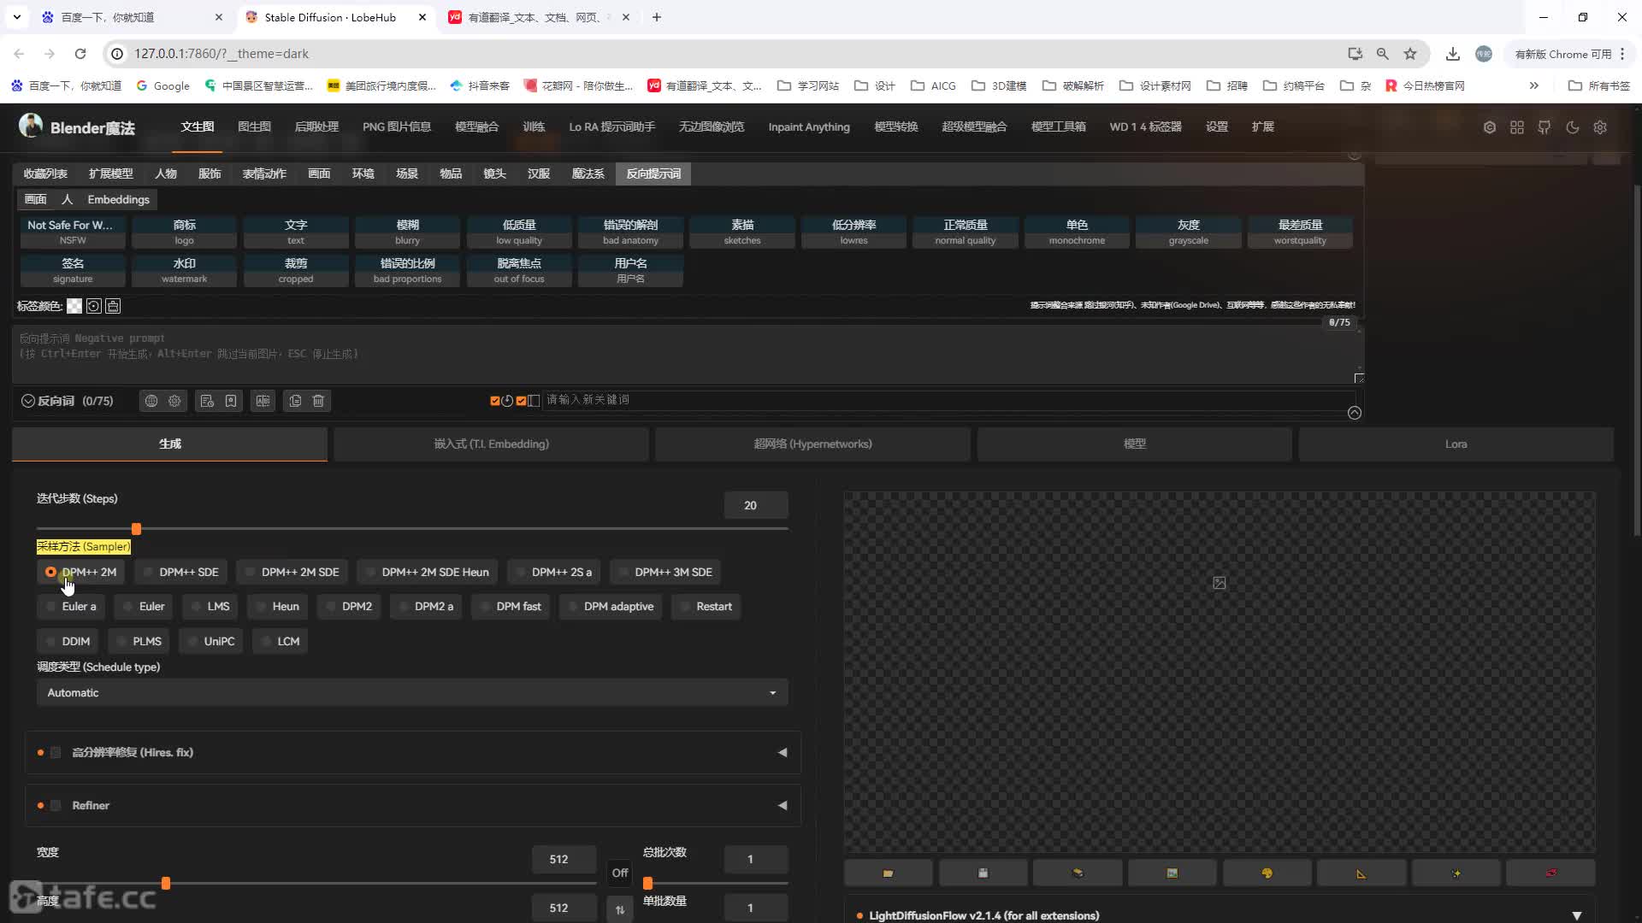The height and width of the screenshot is (923, 1642).
Task: Open output folder using the folder icon
Action: pyautogui.click(x=888, y=873)
